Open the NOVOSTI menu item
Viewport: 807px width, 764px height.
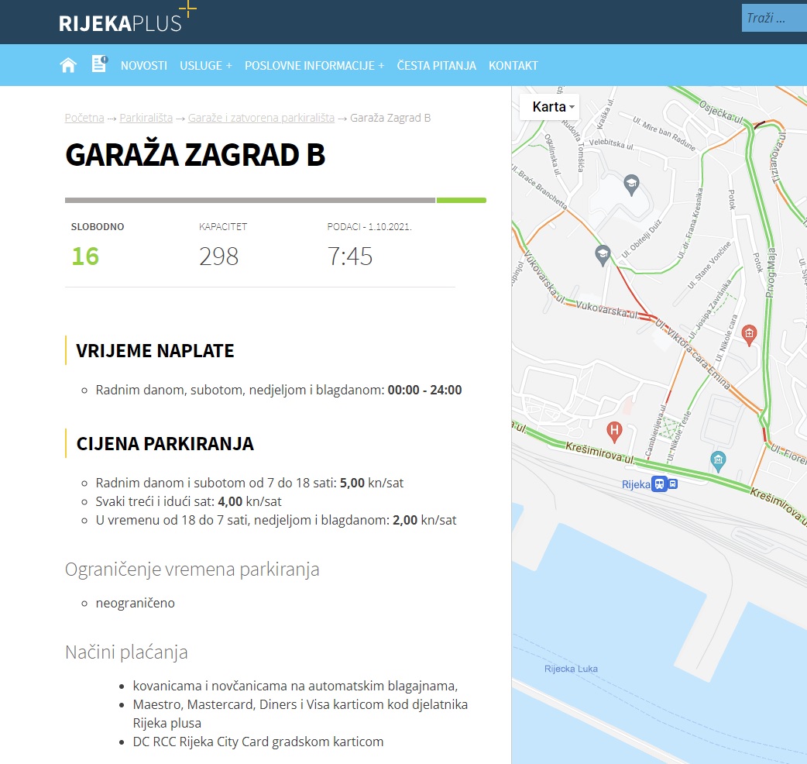tap(143, 66)
